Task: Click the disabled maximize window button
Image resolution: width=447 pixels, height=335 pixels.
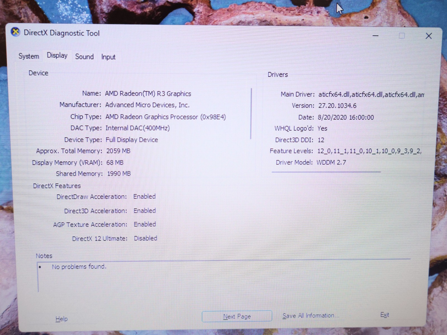Action: pyautogui.click(x=402, y=36)
